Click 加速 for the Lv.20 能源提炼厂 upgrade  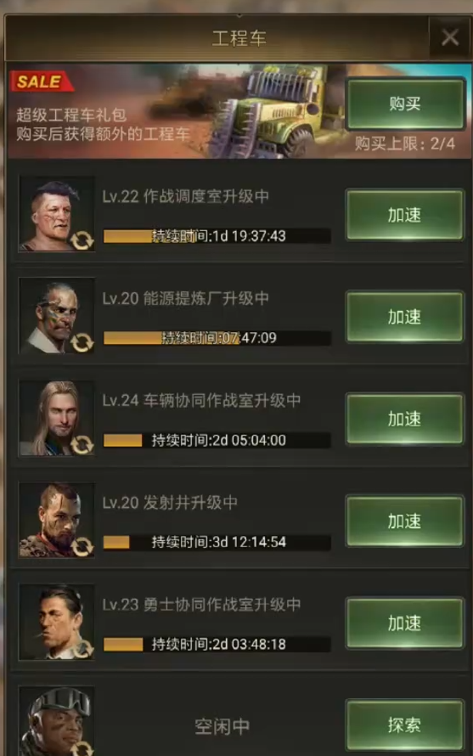click(404, 317)
